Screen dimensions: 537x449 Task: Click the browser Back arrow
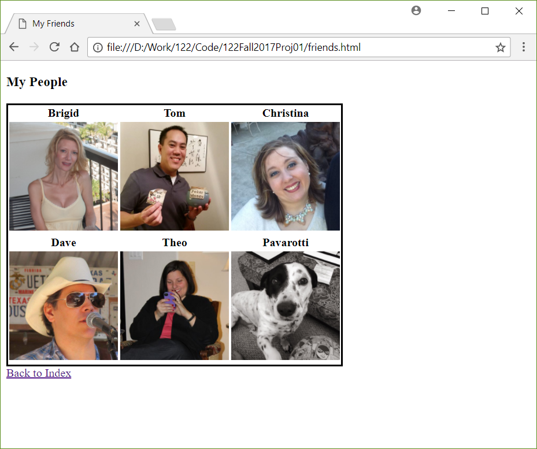point(14,47)
